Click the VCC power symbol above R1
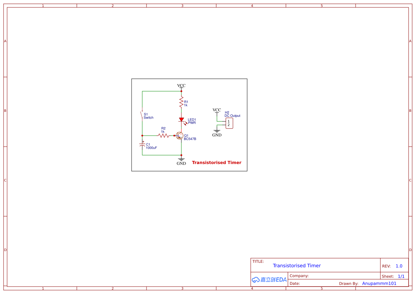Screen dimensions: 416x294 [181, 87]
